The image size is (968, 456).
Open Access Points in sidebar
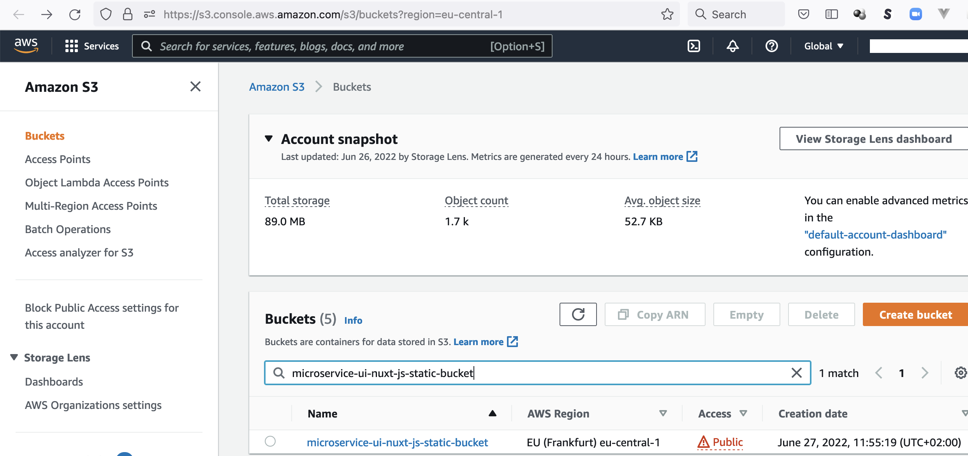[x=58, y=159]
